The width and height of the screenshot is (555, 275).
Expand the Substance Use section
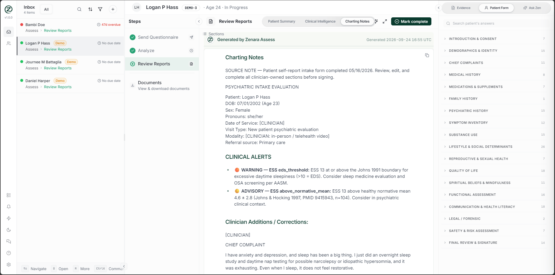(494, 135)
